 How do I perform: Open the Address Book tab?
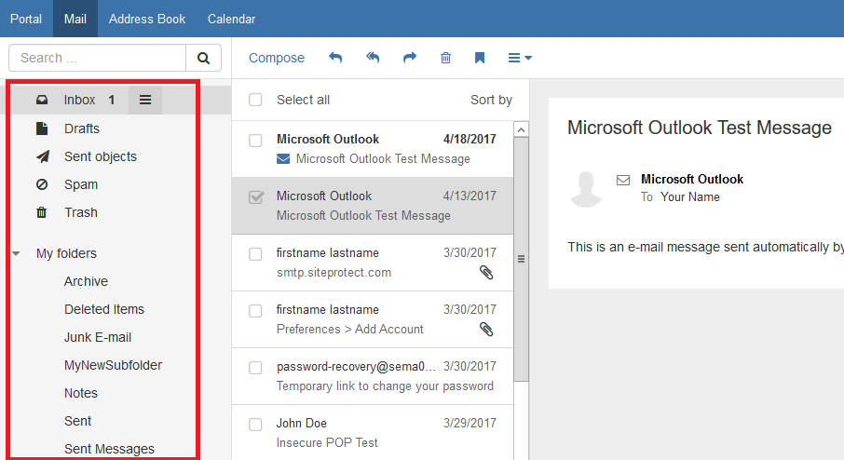click(x=147, y=19)
